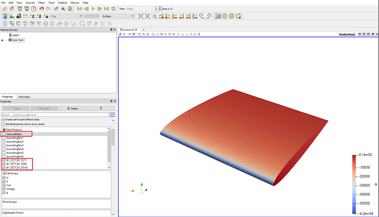Screen dimensions: 379x217
Task: Open the Sources menu
Action: click(x=30, y=3)
